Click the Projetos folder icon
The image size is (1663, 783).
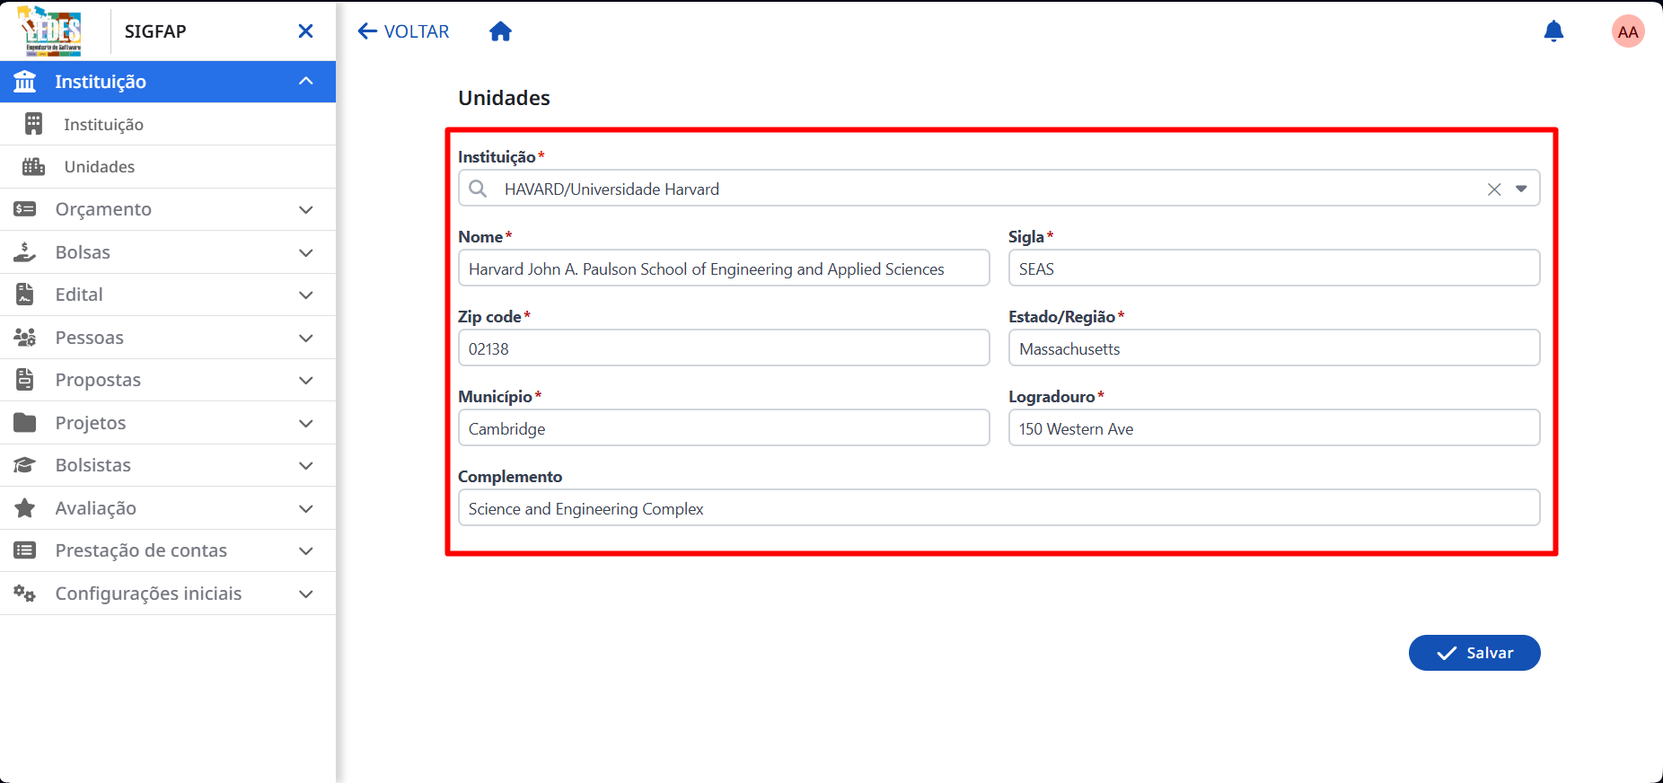25,423
